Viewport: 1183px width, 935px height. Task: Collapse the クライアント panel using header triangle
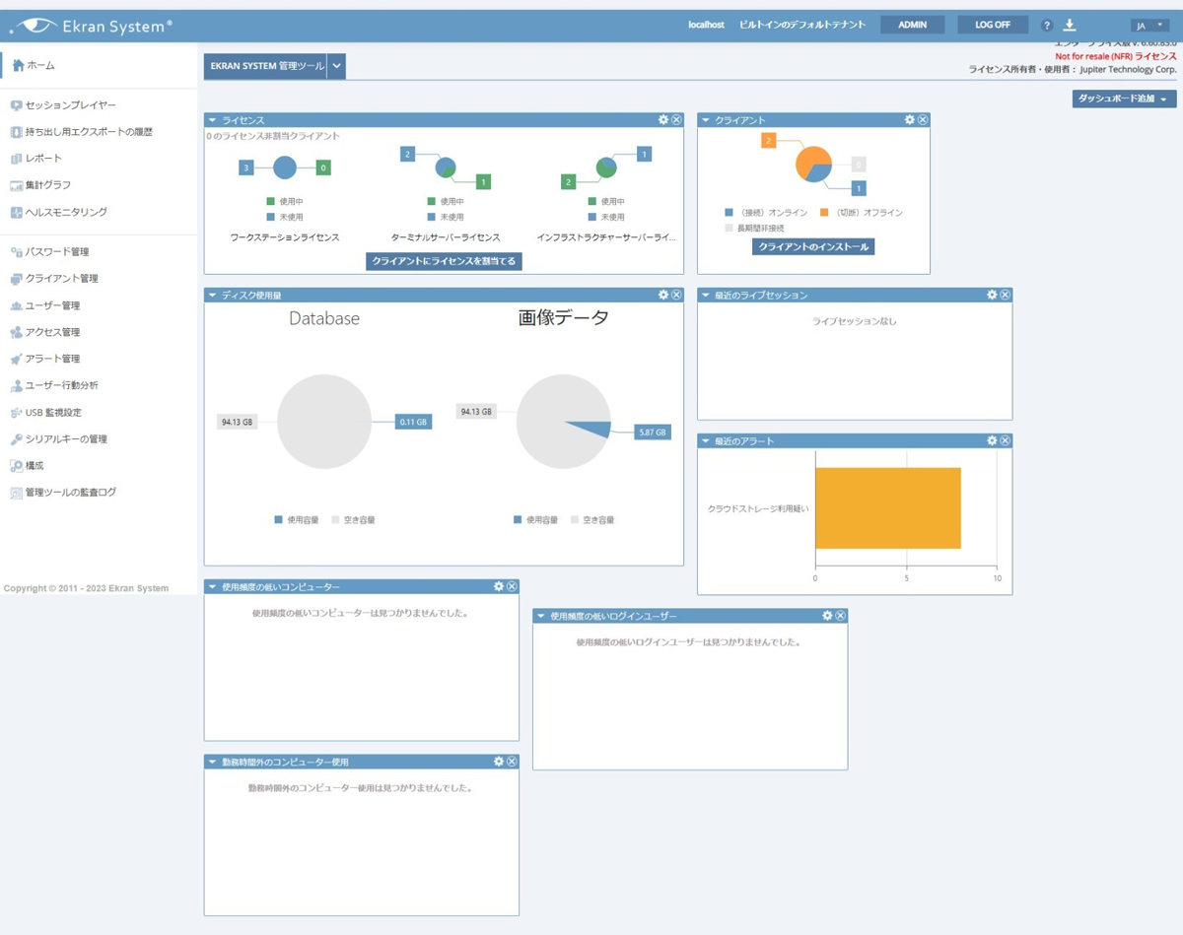[x=705, y=120]
